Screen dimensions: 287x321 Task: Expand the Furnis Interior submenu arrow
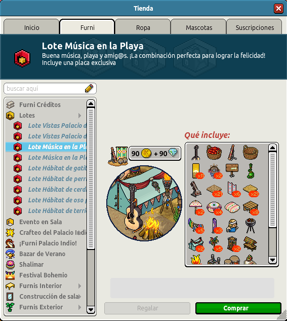pos(79,286)
